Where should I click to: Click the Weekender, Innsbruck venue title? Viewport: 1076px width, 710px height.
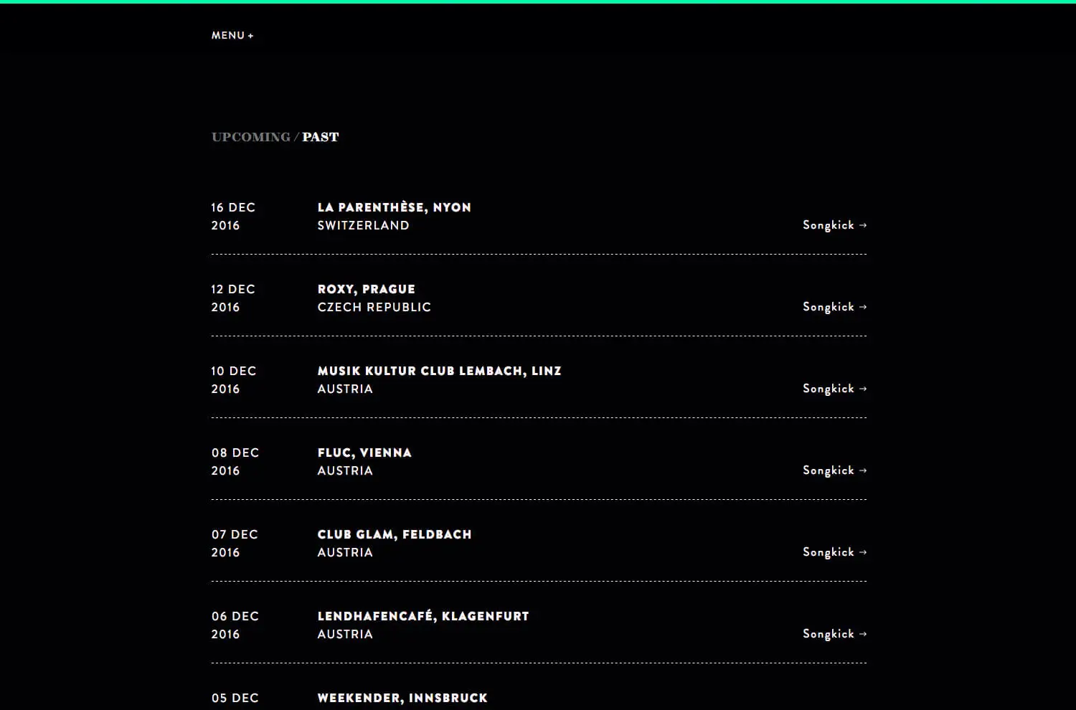pyautogui.click(x=402, y=698)
